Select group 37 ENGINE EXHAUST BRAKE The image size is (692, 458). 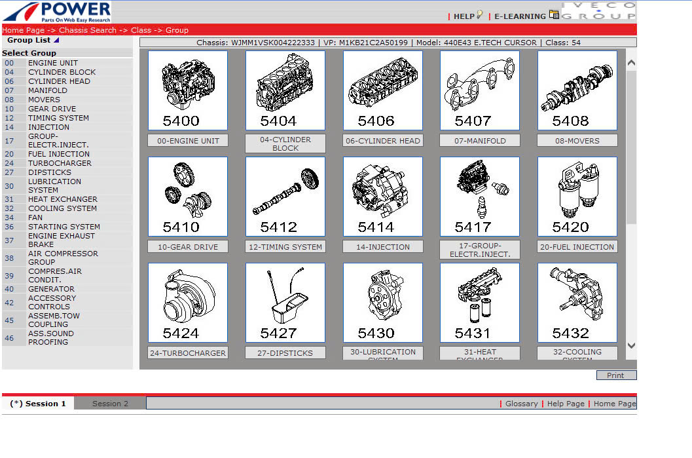pos(67,240)
